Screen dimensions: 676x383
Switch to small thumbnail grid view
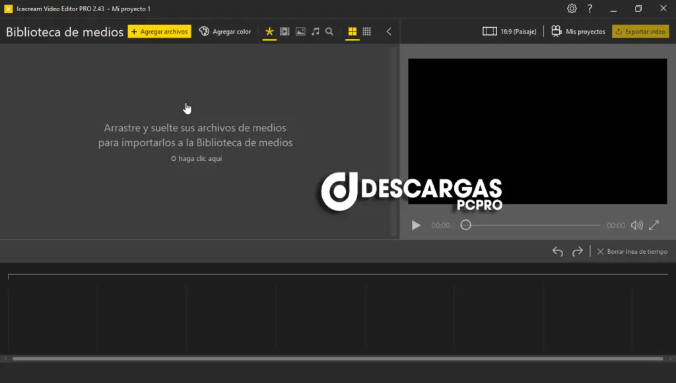[367, 32]
